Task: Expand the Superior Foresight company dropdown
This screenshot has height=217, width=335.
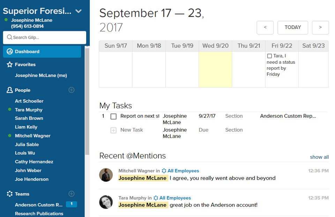Action: click(79, 11)
